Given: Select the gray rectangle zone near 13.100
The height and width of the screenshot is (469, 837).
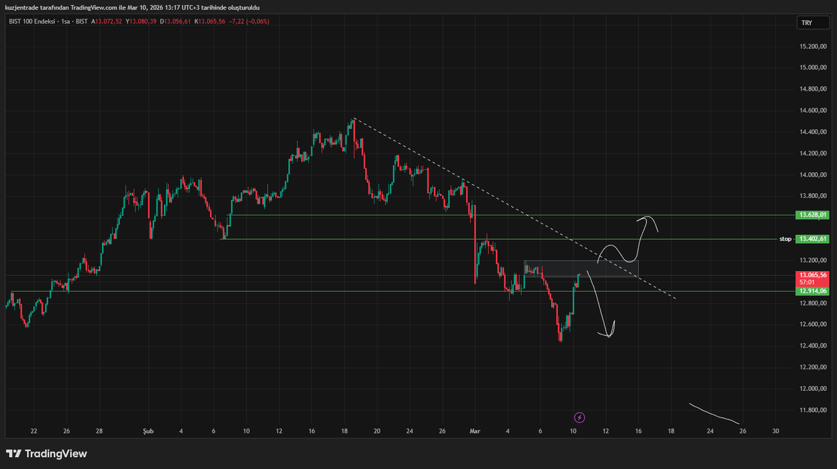Looking at the screenshot, I should tap(581, 269).
